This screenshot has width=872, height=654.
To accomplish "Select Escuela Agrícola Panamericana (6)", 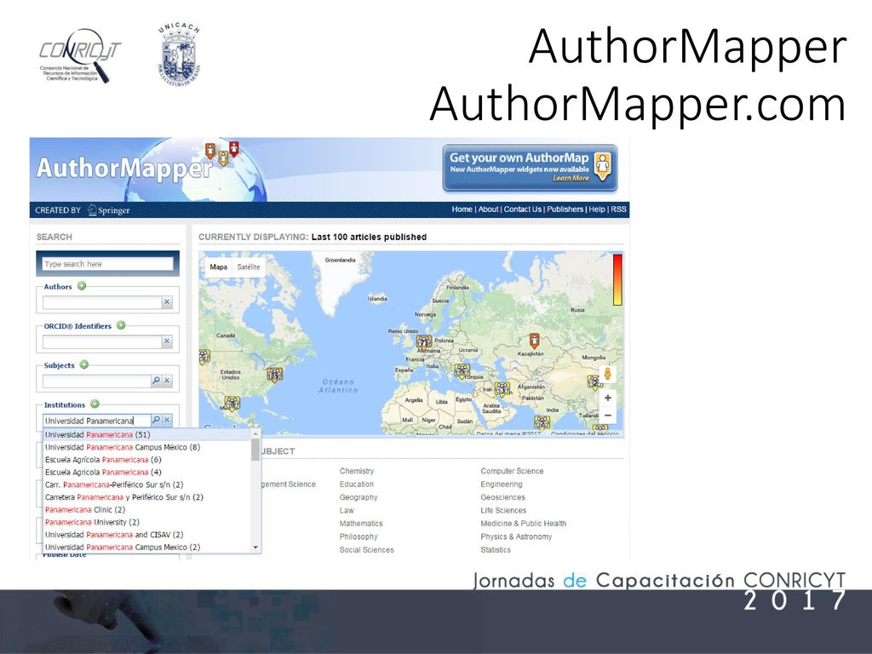I will 146,460.
